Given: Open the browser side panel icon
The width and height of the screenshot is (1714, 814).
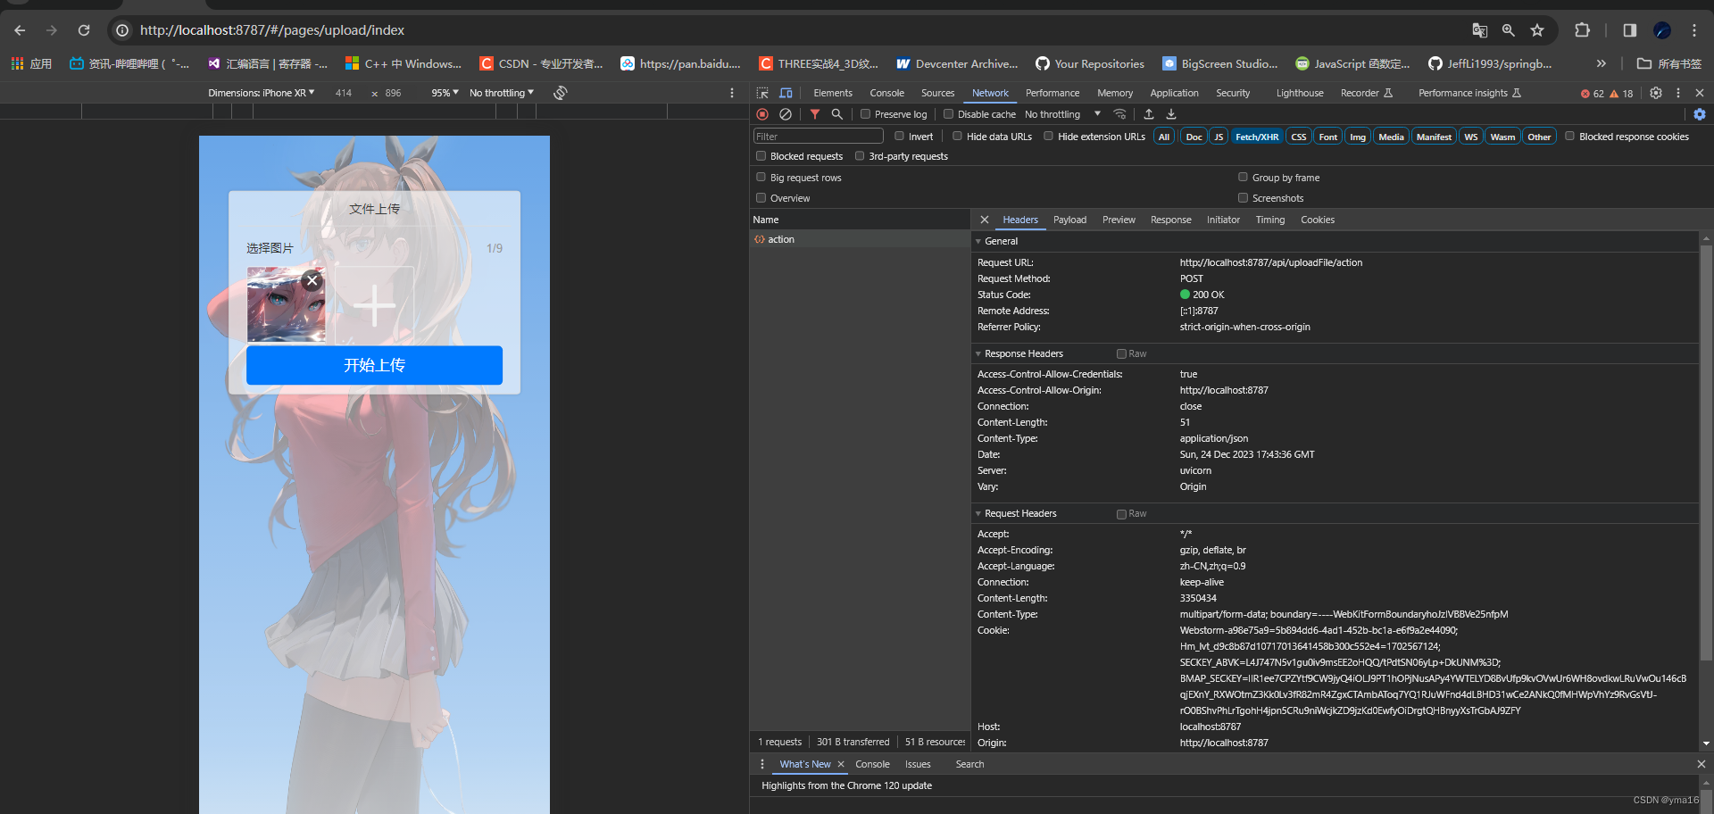Looking at the screenshot, I should [1630, 30].
